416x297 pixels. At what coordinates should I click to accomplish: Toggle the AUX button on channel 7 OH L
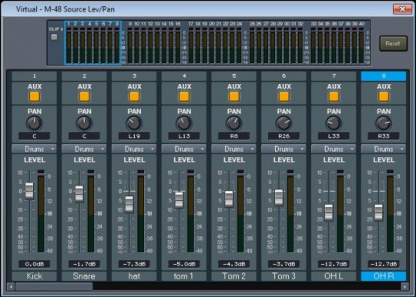tap(334, 97)
